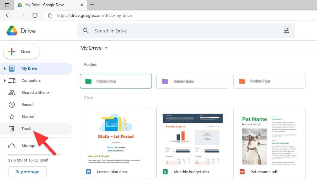Click the Buy storage button
Image resolution: width=317 pixels, height=194 pixels.
[27, 172]
